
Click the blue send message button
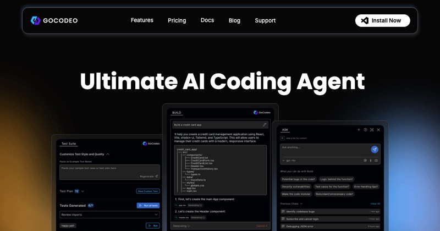click(375, 150)
